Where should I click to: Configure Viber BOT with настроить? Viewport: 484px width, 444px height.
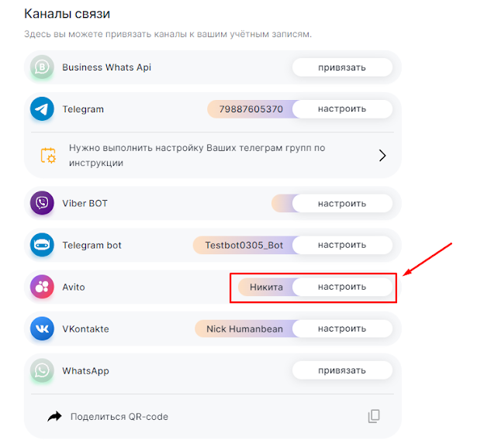click(x=341, y=204)
